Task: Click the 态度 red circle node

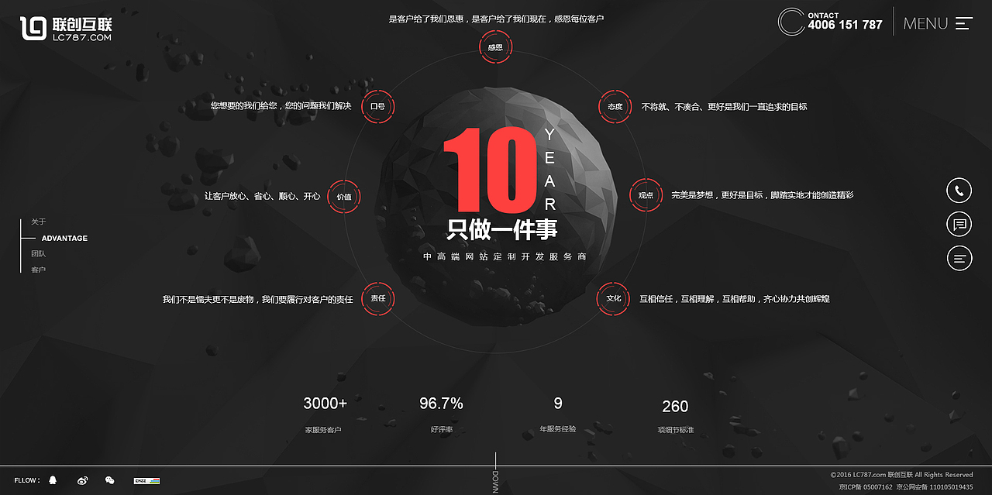Action: pos(615,107)
